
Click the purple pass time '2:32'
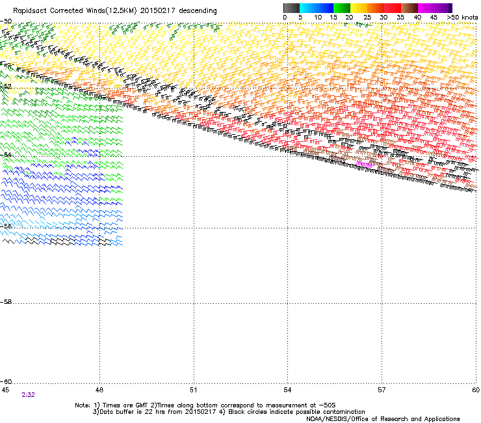coord(28,395)
